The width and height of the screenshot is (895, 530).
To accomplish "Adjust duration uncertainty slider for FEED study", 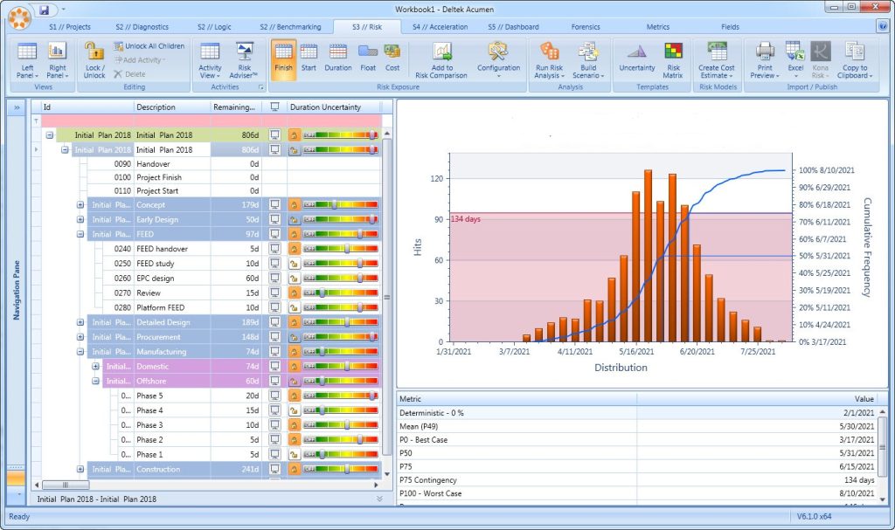I will coord(341,264).
